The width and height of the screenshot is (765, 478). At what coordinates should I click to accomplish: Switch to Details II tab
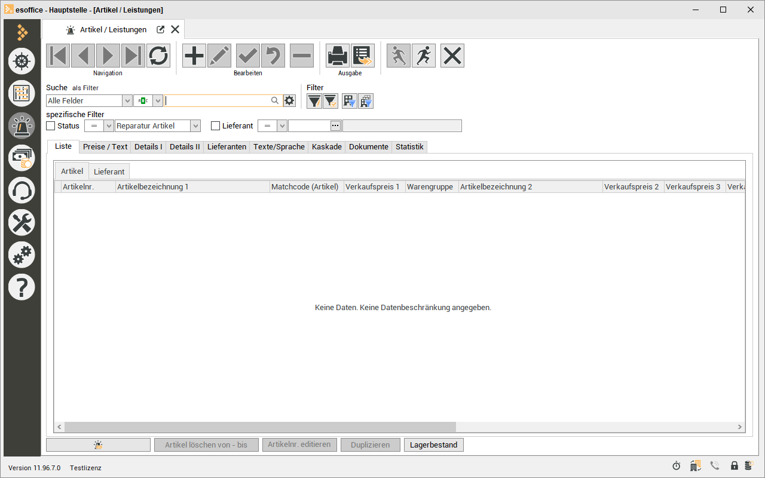click(185, 146)
